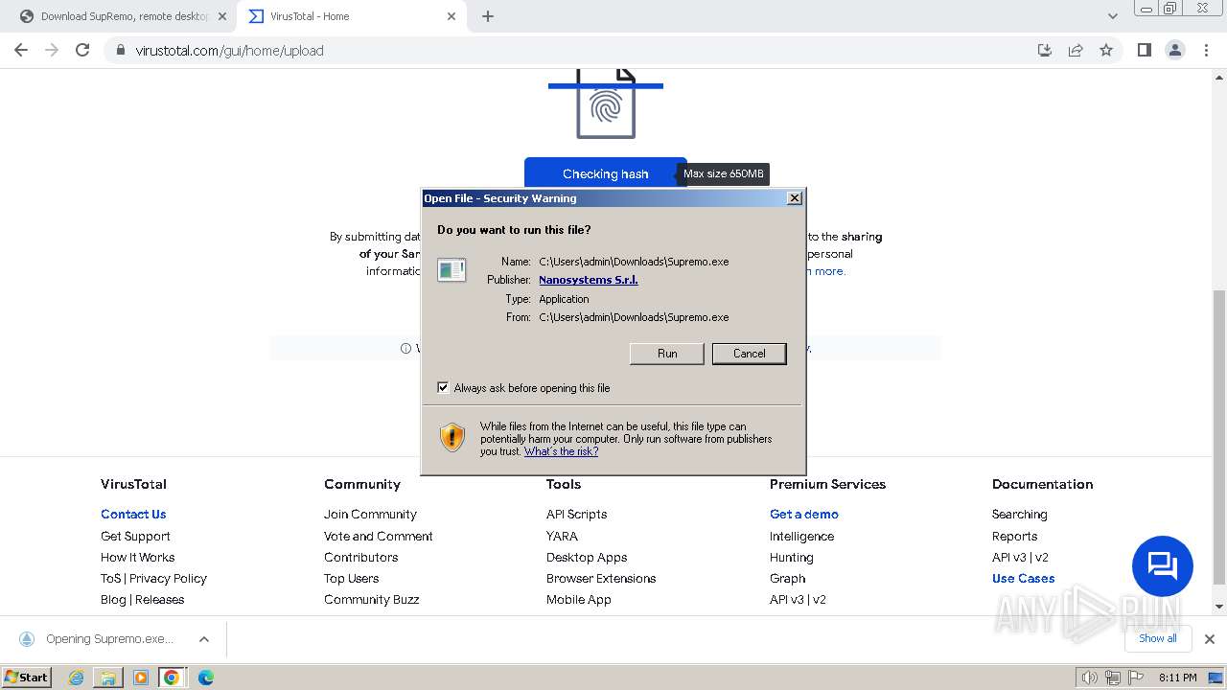Open the How It Works link

click(x=138, y=558)
